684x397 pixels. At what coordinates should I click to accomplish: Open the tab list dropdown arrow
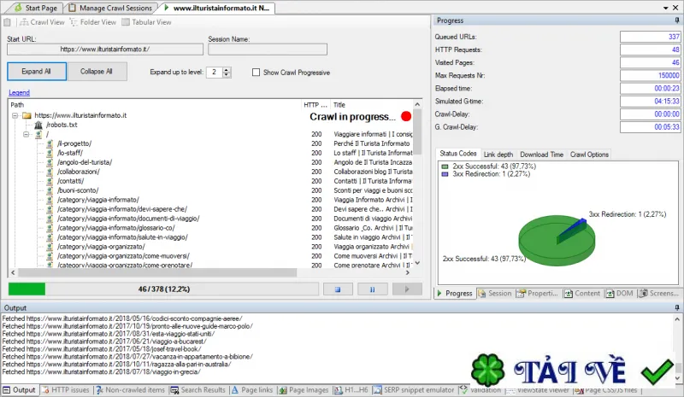click(666, 8)
